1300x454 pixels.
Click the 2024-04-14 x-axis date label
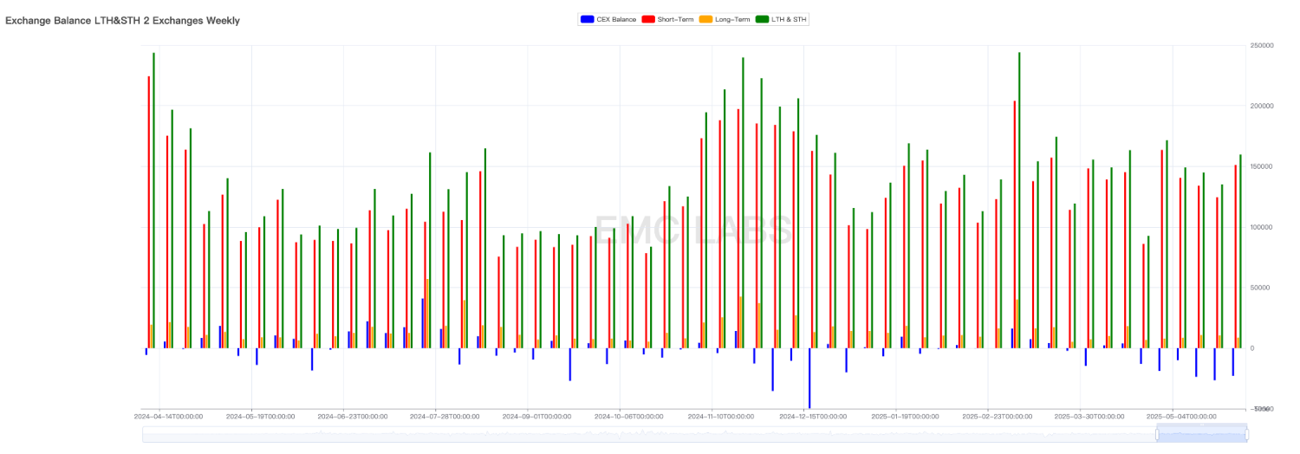(x=169, y=417)
